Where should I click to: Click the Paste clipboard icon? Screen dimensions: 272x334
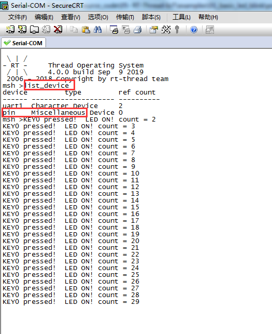tap(86, 30)
